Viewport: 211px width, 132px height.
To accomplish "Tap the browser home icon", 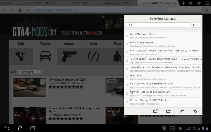I will tap(20, 10).
